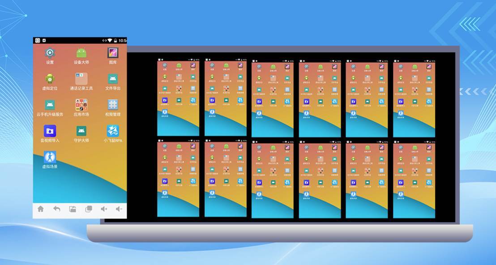The image size is (496, 265).
Task: Click the clock time in the status bar
Action: click(123, 40)
